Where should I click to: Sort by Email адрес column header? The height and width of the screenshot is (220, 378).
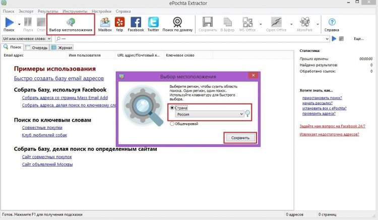coord(34,55)
